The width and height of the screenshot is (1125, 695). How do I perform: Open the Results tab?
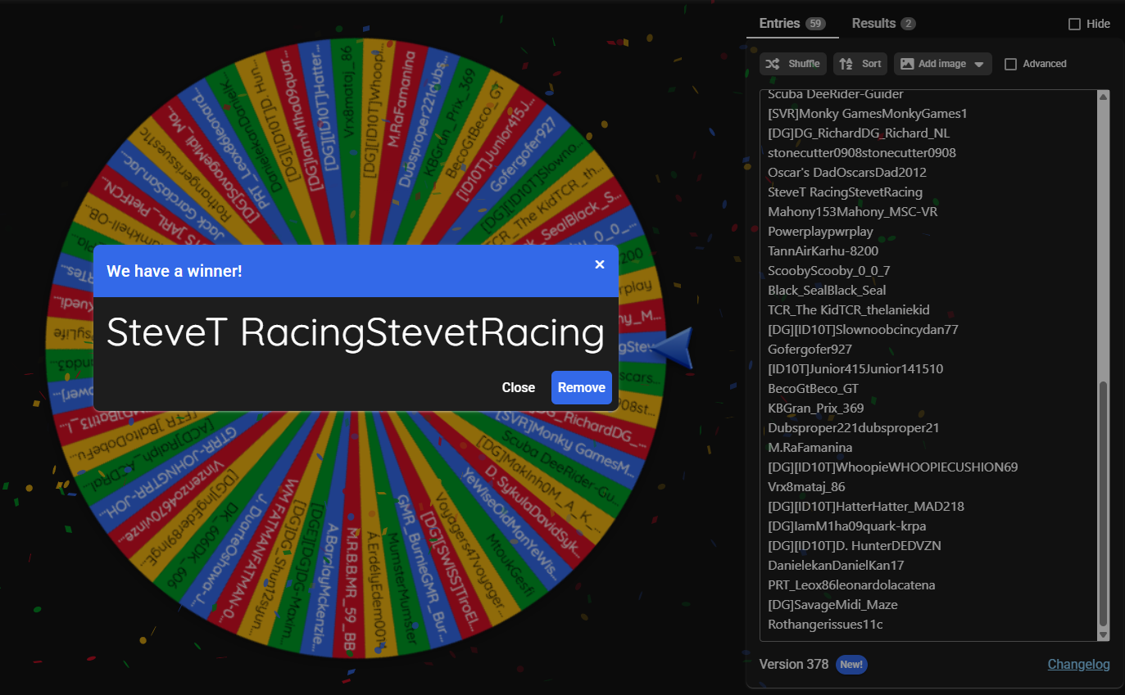click(873, 24)
